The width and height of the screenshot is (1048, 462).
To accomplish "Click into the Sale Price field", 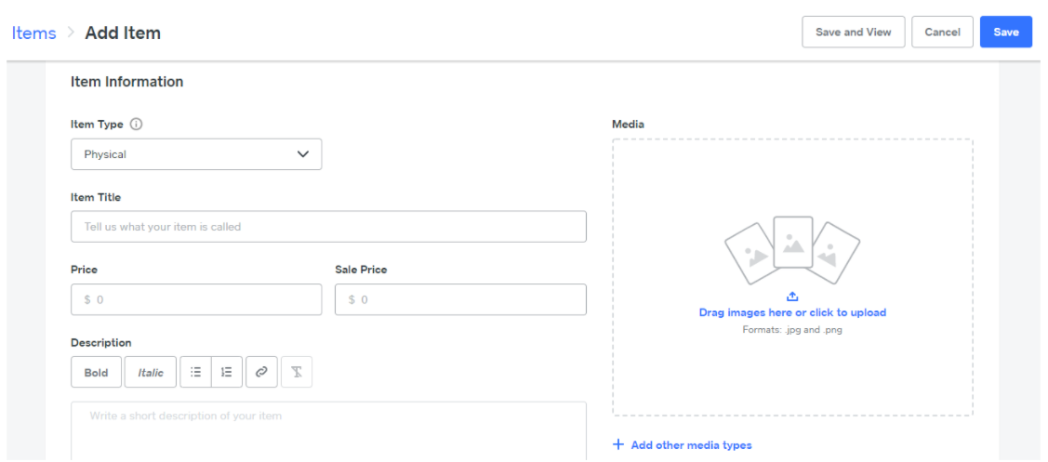I will point(460,299).
